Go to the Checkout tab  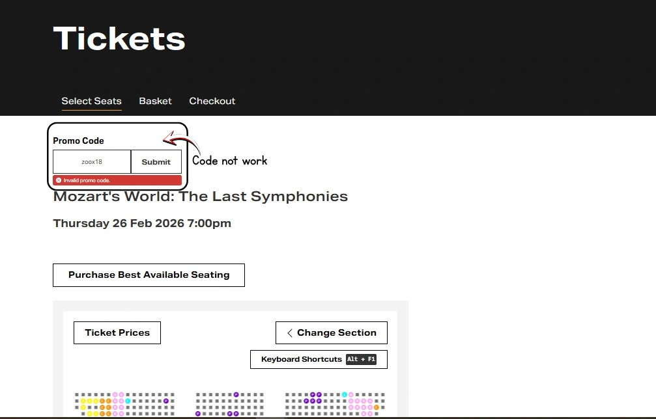[x=212, y=101]
